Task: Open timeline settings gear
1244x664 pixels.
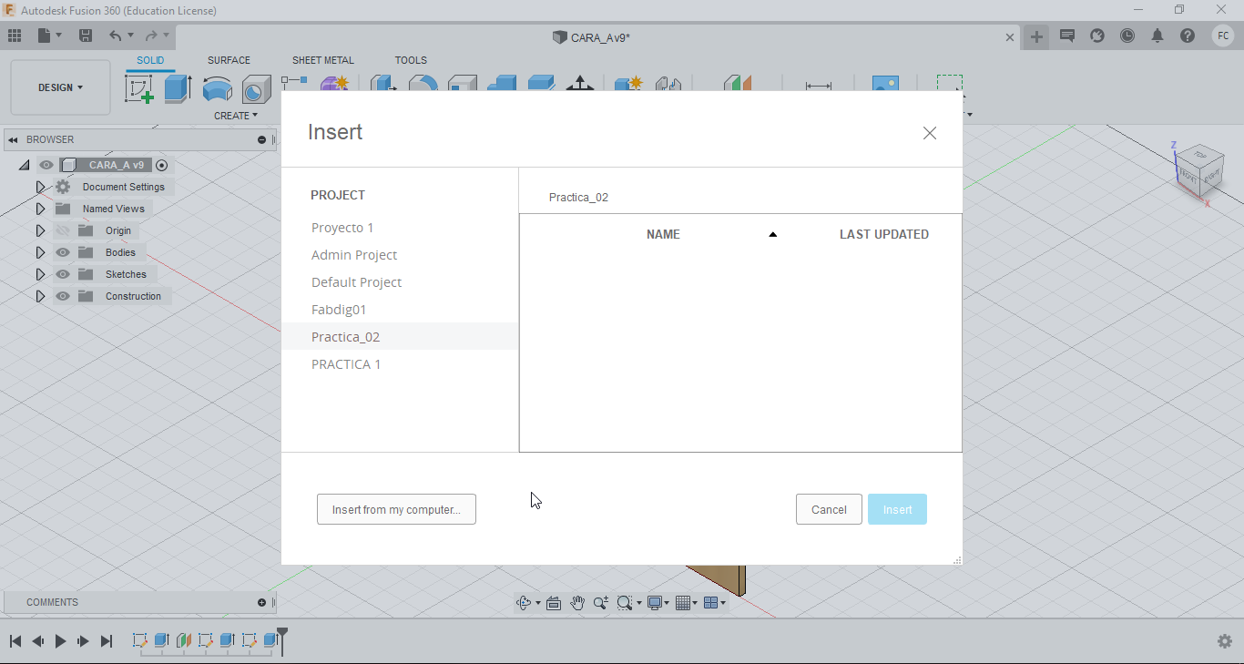Action: [1225, 641]
